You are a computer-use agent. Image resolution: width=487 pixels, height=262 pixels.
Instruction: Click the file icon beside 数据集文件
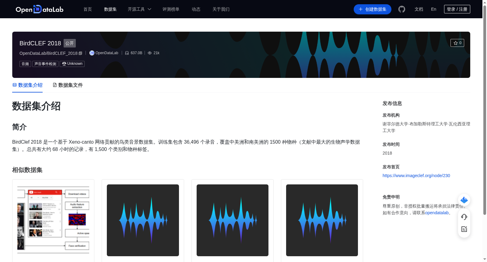pyautogui.click(x=55, y=85)
